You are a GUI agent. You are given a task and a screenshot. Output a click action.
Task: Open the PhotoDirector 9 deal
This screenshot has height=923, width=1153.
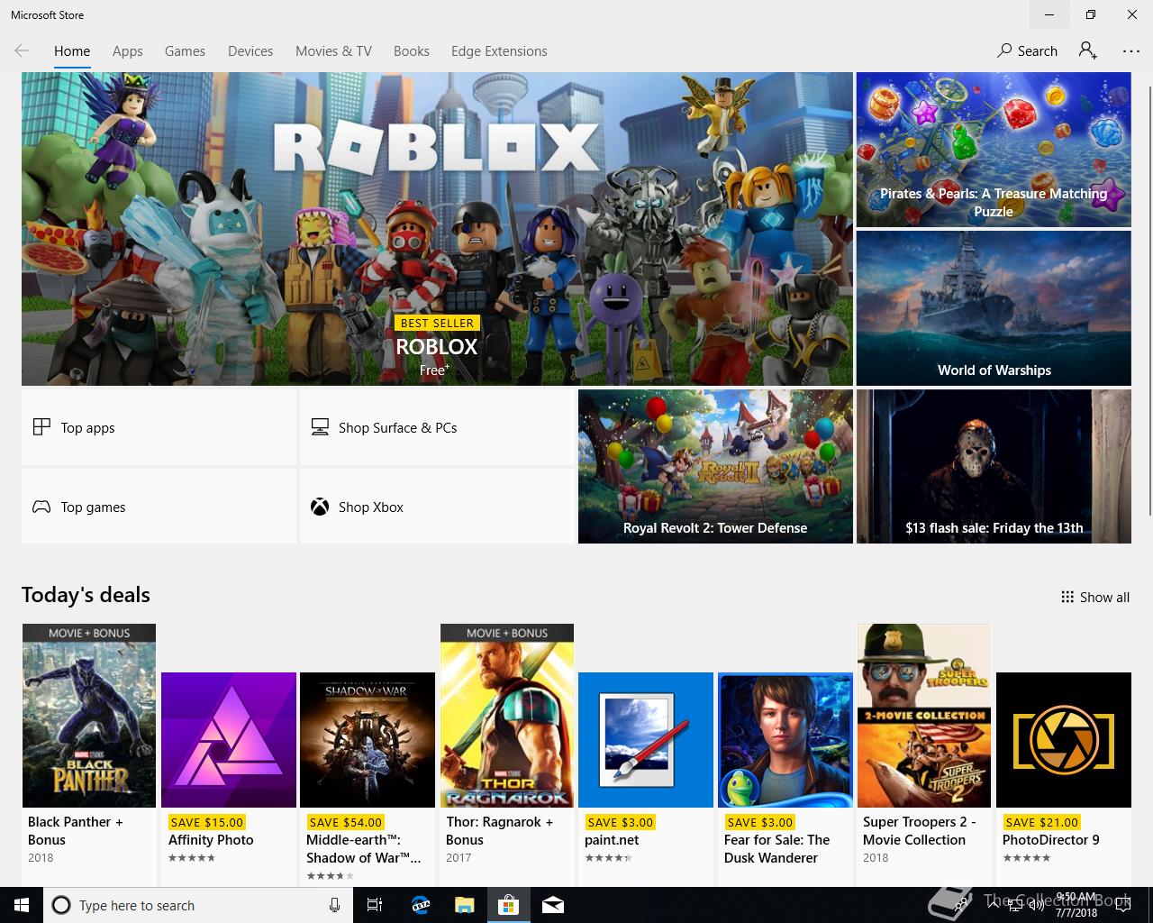[x=1064, y=779]
